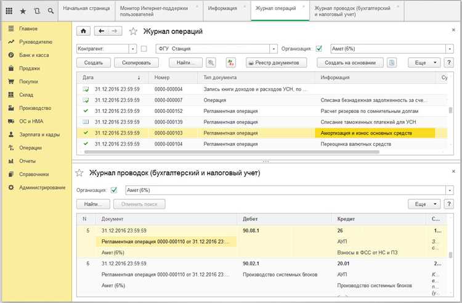Open help in Журнал проводок toolbar
This screenshot has width=462, height=303.
coord(448,204)
